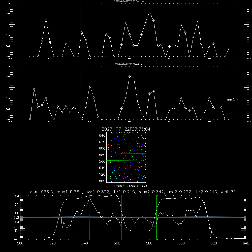Click the red dotted line near 543 in bottom plot
This screenshot has width=252, height=252.
point(89,217)
